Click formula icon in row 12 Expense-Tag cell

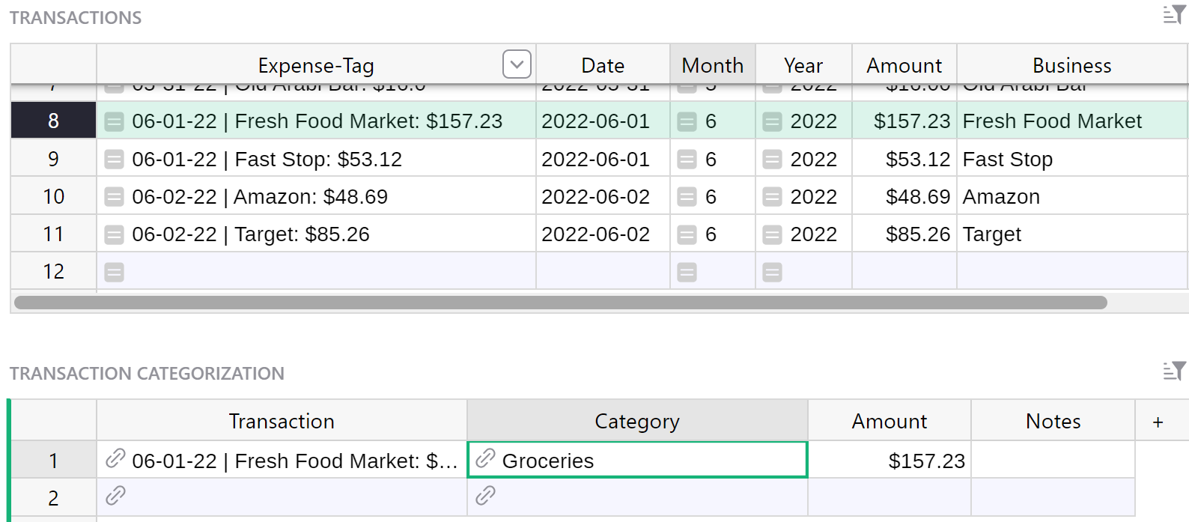click(114, 272)
